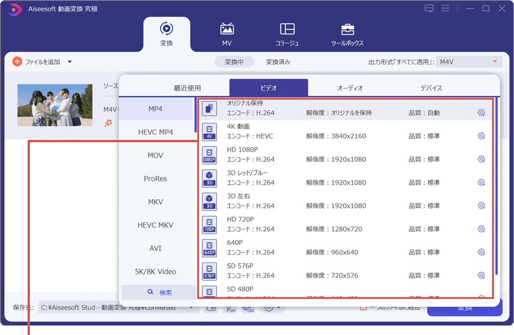
Task: Open settings gear for HD 720P preset
Action: point(481,229)
